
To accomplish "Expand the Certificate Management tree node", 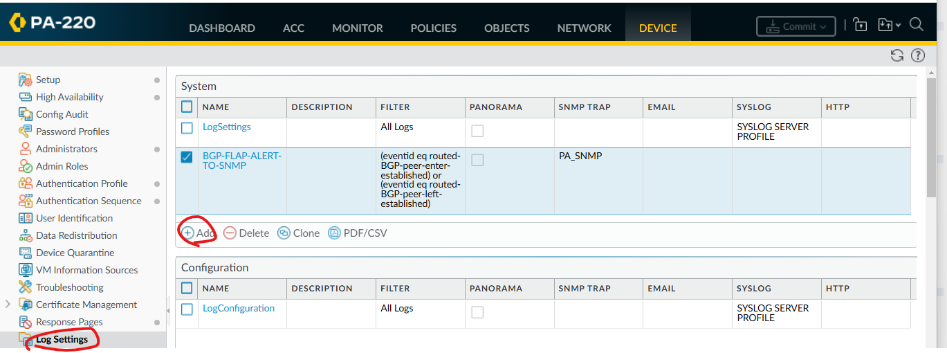I will point(8,305).
